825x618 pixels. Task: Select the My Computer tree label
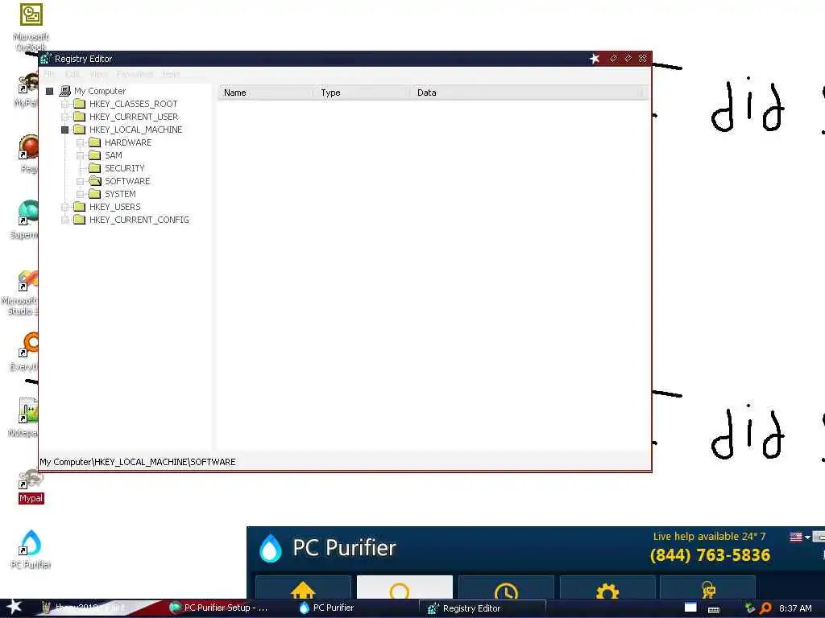pos(99,91)
